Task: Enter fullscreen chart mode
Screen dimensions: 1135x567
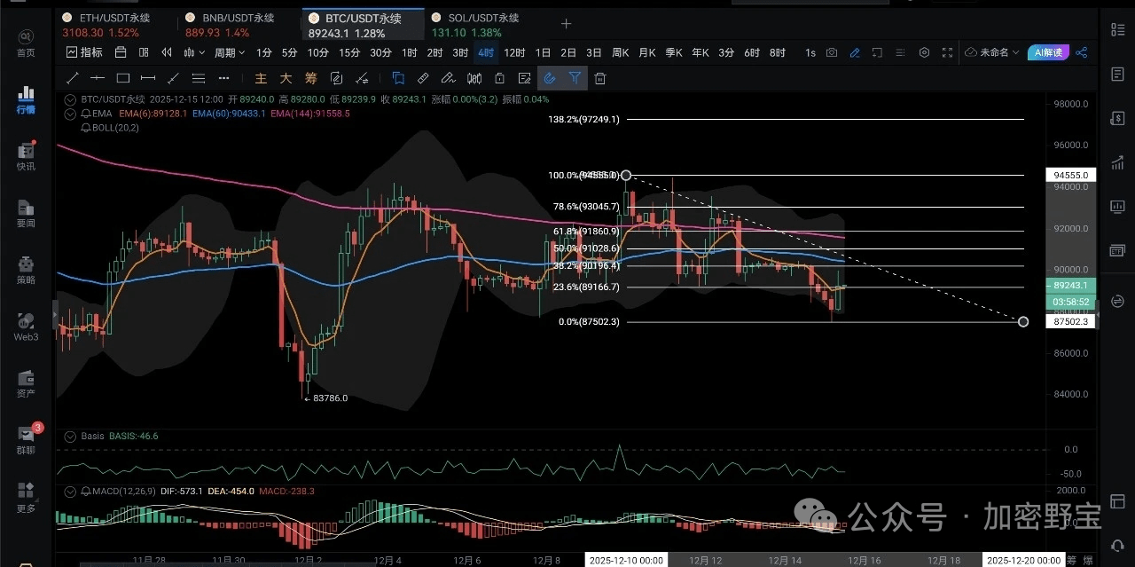Action: tap(947, 52)
